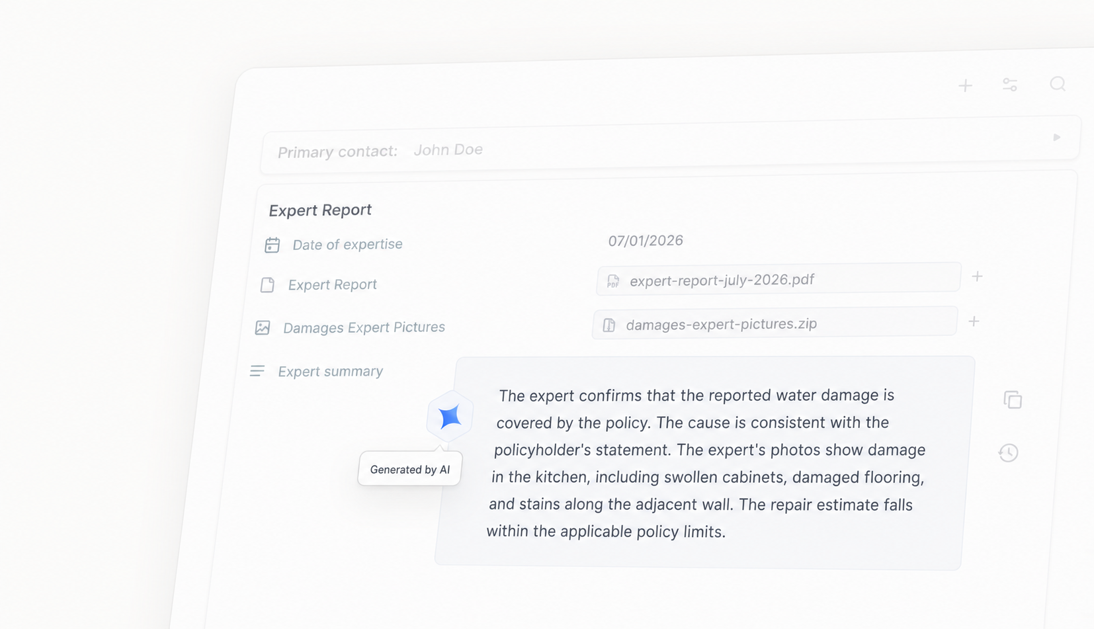This screenshot has width=1094, height=629.
Task: Open the filter settings sliders icon
Action: click(1010, 85)
